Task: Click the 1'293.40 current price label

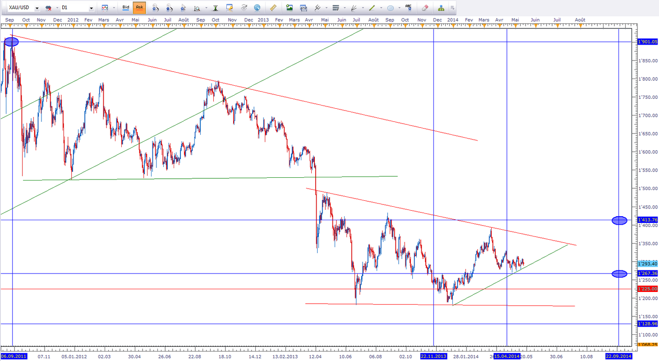Action: pyautogui.click(x=648, y=263)
